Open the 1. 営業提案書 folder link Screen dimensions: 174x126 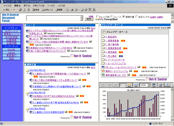click(x=112, y=41)
